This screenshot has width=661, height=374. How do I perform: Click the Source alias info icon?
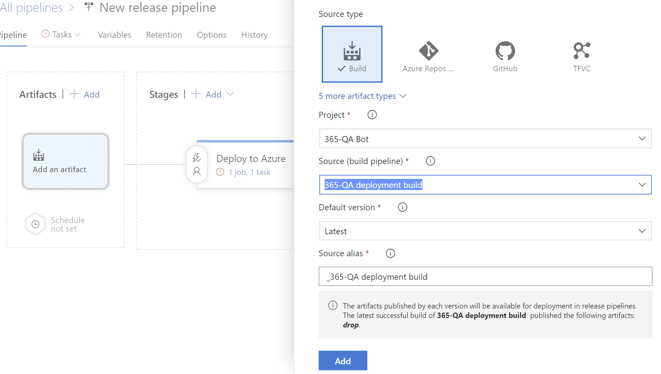point(390,253)
